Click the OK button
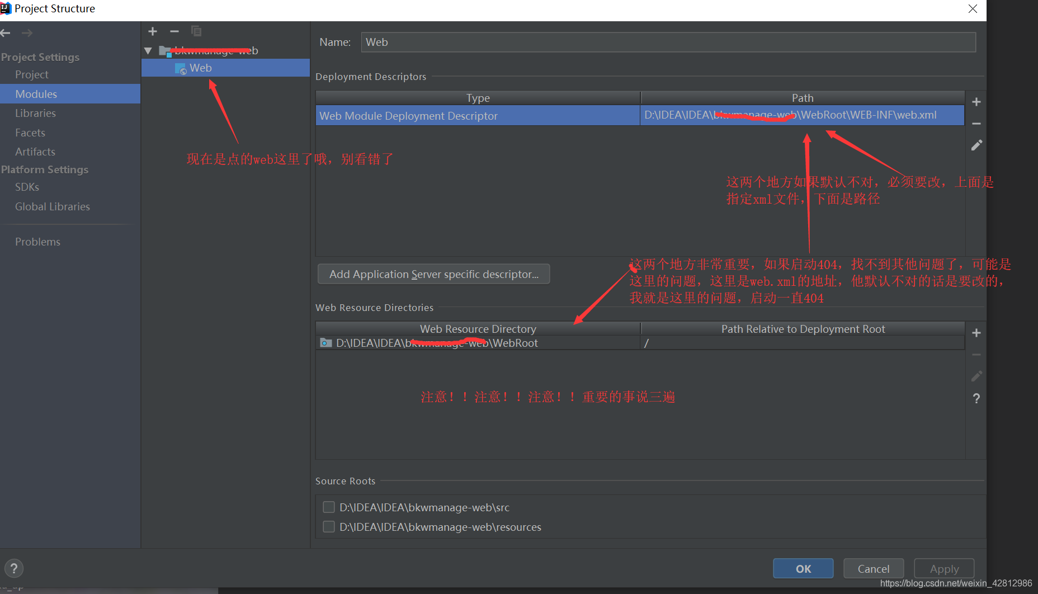 point(803,569)
